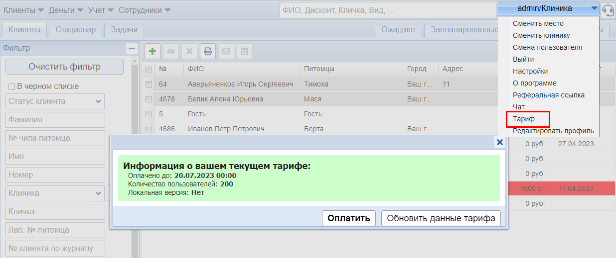Check the box for Белик Алена Юрьевна
Image resolution: width=616 pixels, height=258 pixels.
click(x=149, y=99)
